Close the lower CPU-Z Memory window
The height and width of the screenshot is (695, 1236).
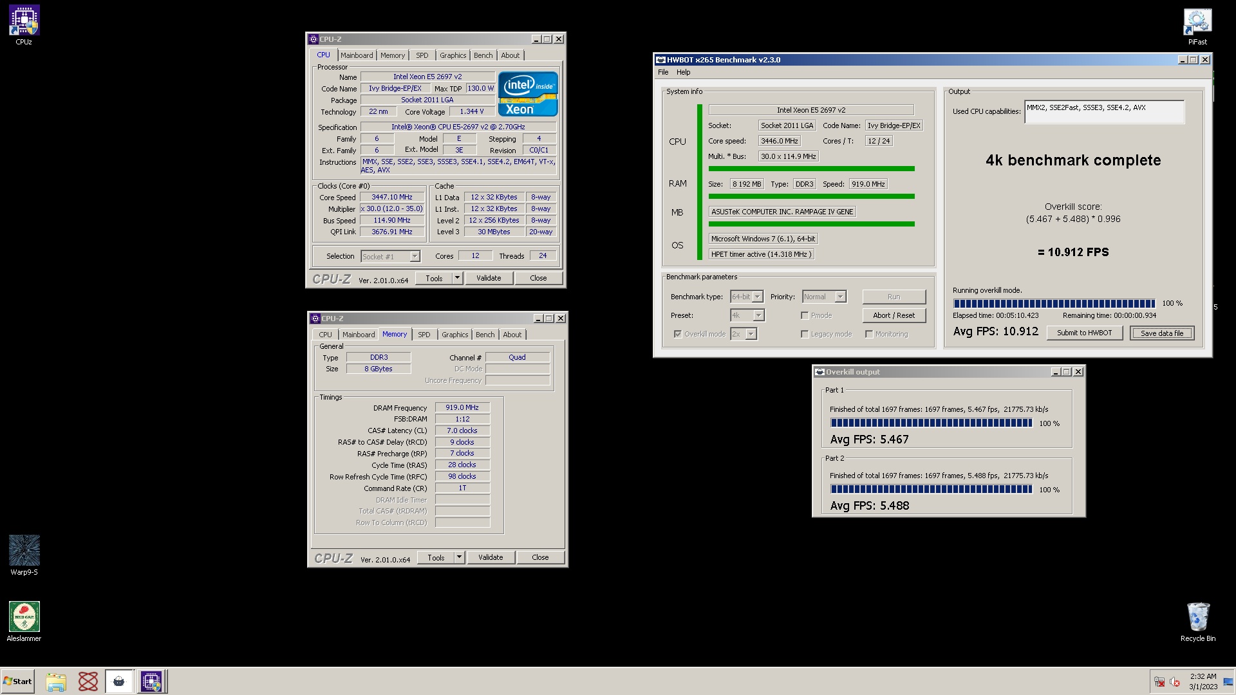point(561,319)
